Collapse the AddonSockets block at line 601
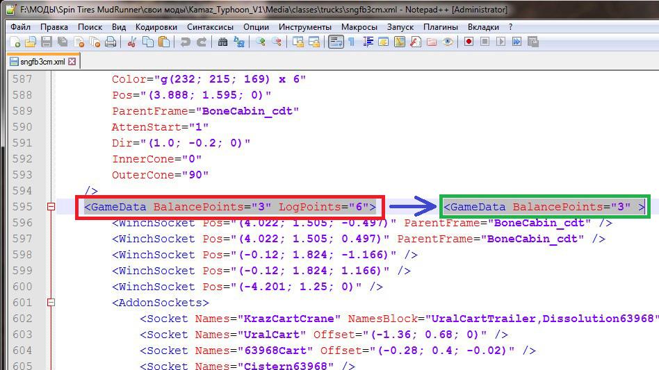Screen dimensions: 659x370 click(51, 303)
